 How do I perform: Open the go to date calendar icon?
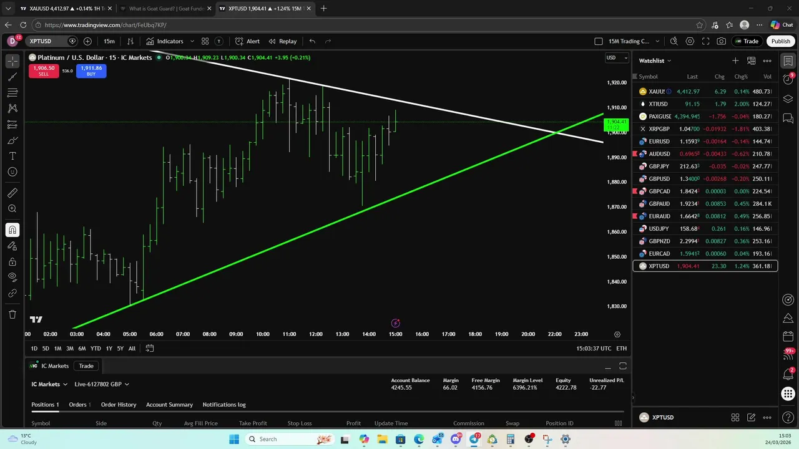[150, 349]
